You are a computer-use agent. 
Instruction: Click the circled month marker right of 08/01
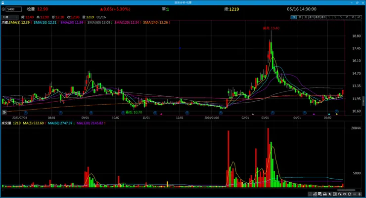61,113
